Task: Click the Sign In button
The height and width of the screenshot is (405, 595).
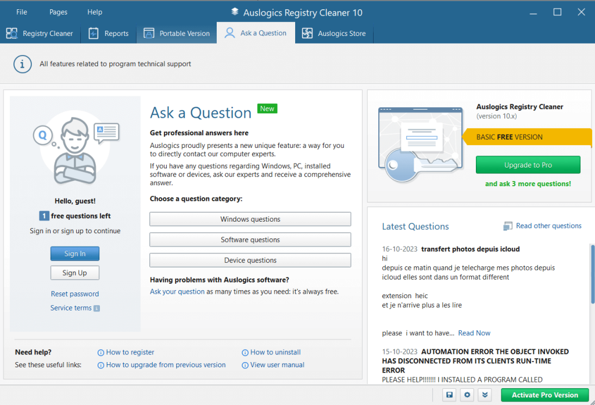Action: tap(75, 254)
